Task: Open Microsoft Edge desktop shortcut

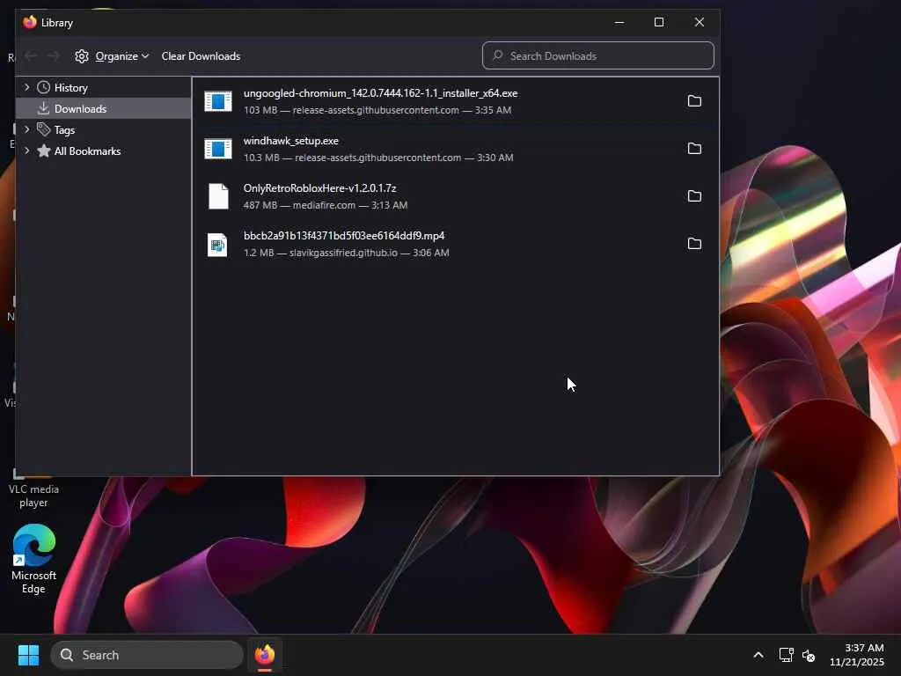Action: coord(34,559)
